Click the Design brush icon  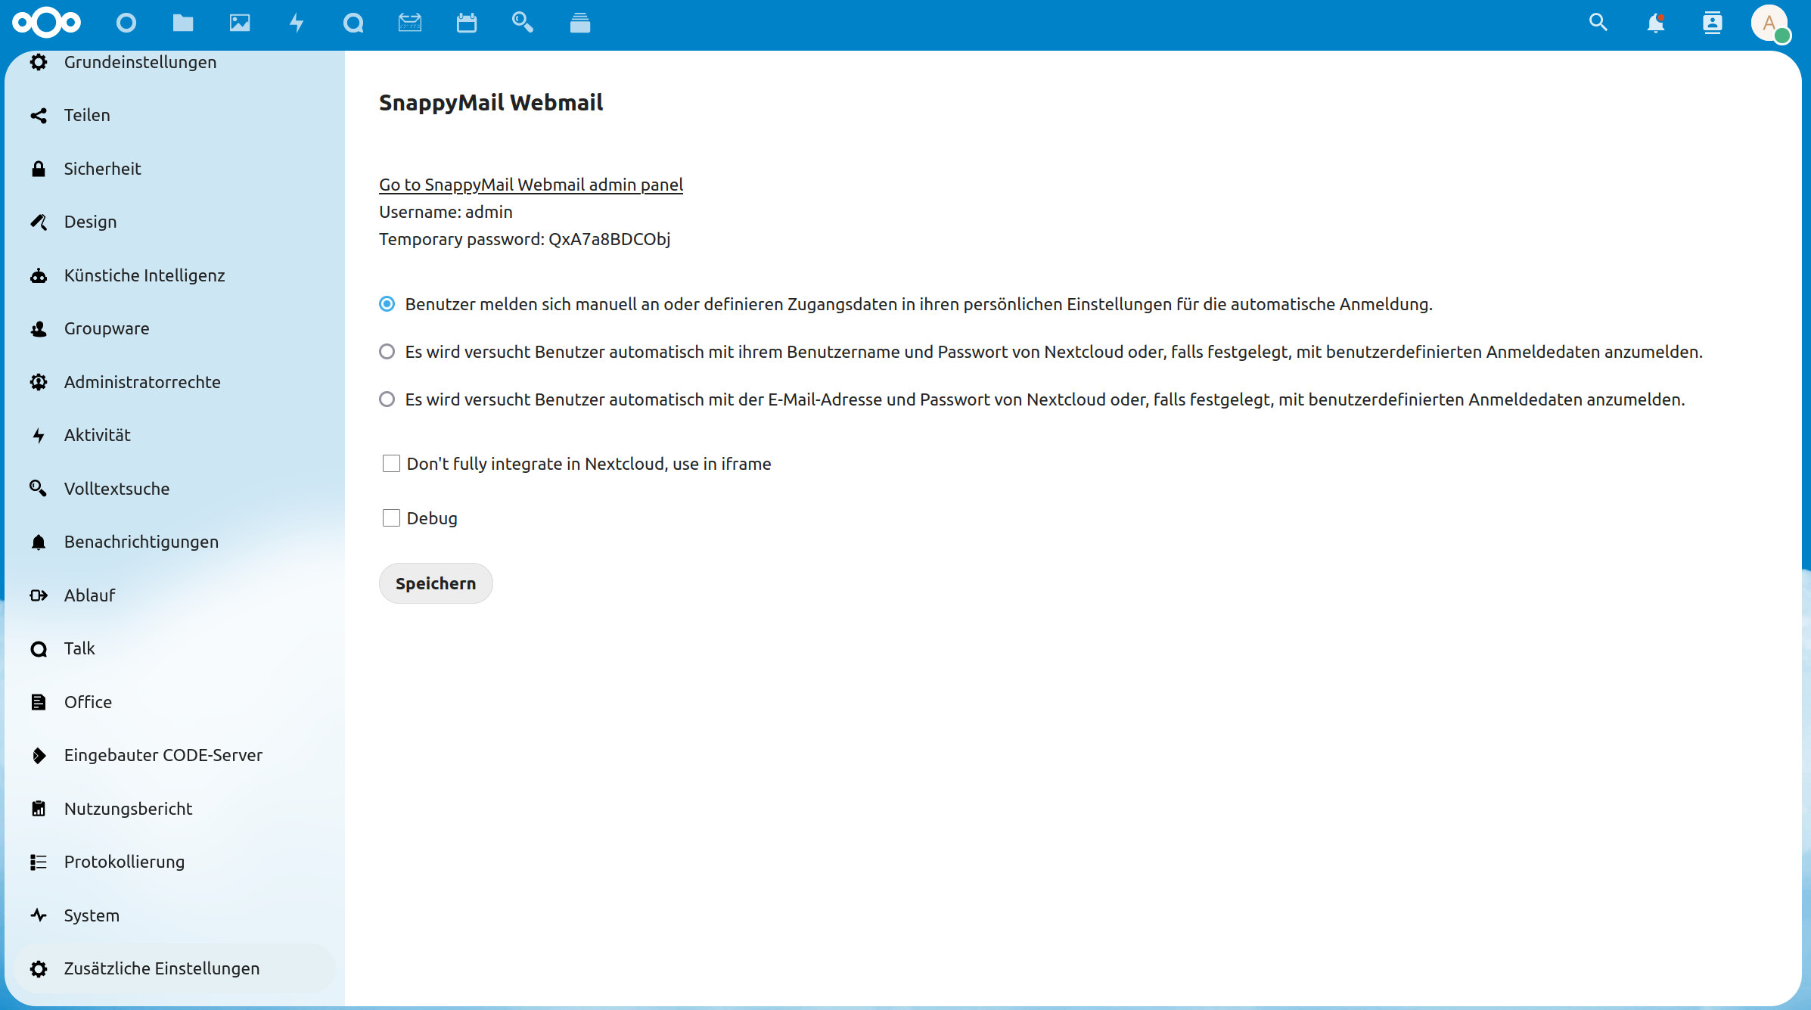click(x=39, y=222)
